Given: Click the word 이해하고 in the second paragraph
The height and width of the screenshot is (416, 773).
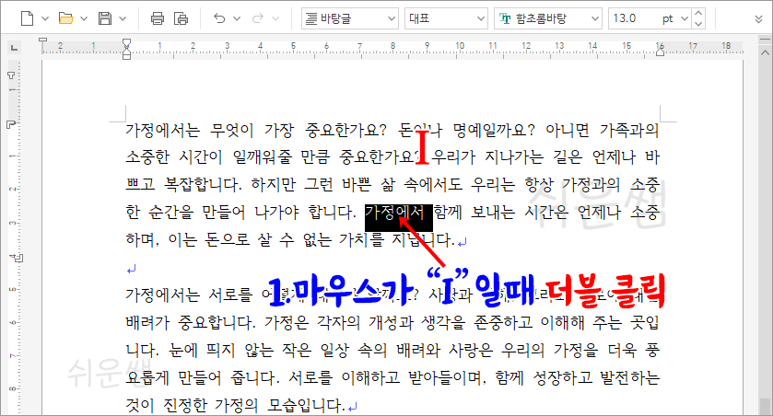Looking at the screenshot, I should [x=370, y=378].
